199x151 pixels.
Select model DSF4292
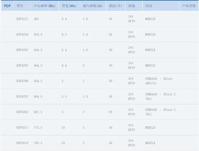pos(22,66)
